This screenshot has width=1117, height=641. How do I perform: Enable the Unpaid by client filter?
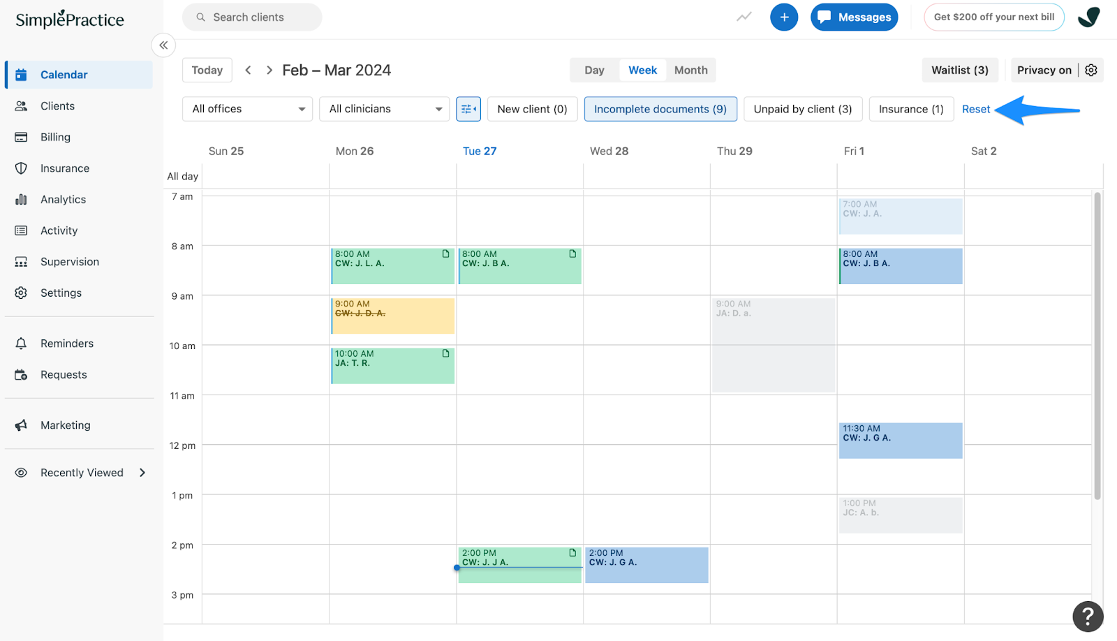[802, 109]
